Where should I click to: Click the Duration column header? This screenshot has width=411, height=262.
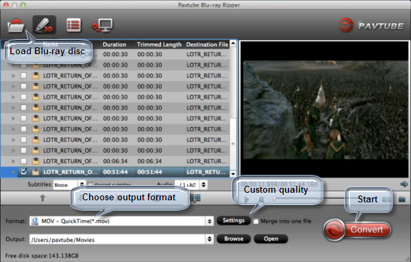coord(114,45)
